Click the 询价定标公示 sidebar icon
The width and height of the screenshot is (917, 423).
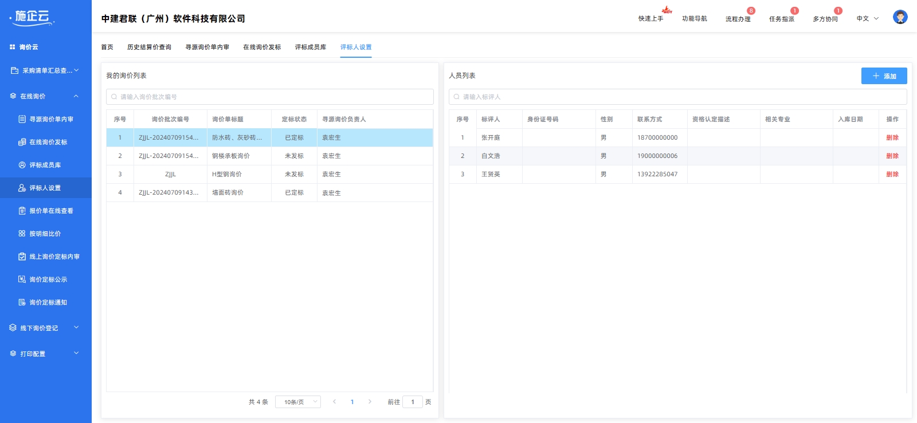22,279
